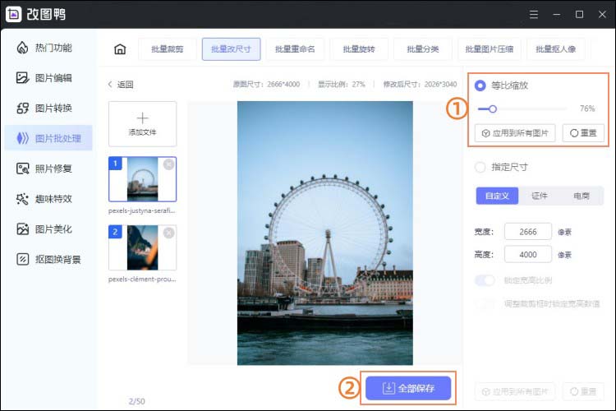Choose the 自定义 size tab
The image size is (616, 411).
498,196
